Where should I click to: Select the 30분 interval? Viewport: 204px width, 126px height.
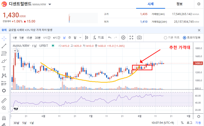[37, 38]
